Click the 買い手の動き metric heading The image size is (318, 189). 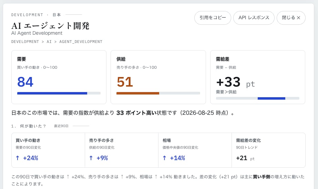pos(28,140)
